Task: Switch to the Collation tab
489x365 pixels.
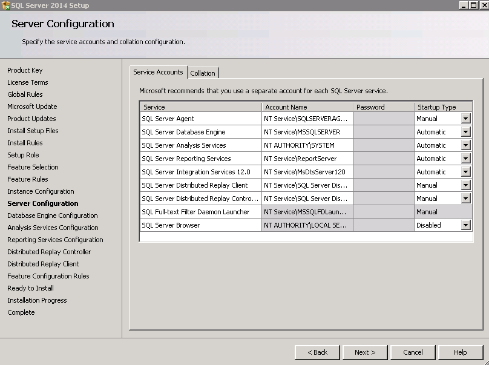Action: pyautogui.click(x=203, y=73)
